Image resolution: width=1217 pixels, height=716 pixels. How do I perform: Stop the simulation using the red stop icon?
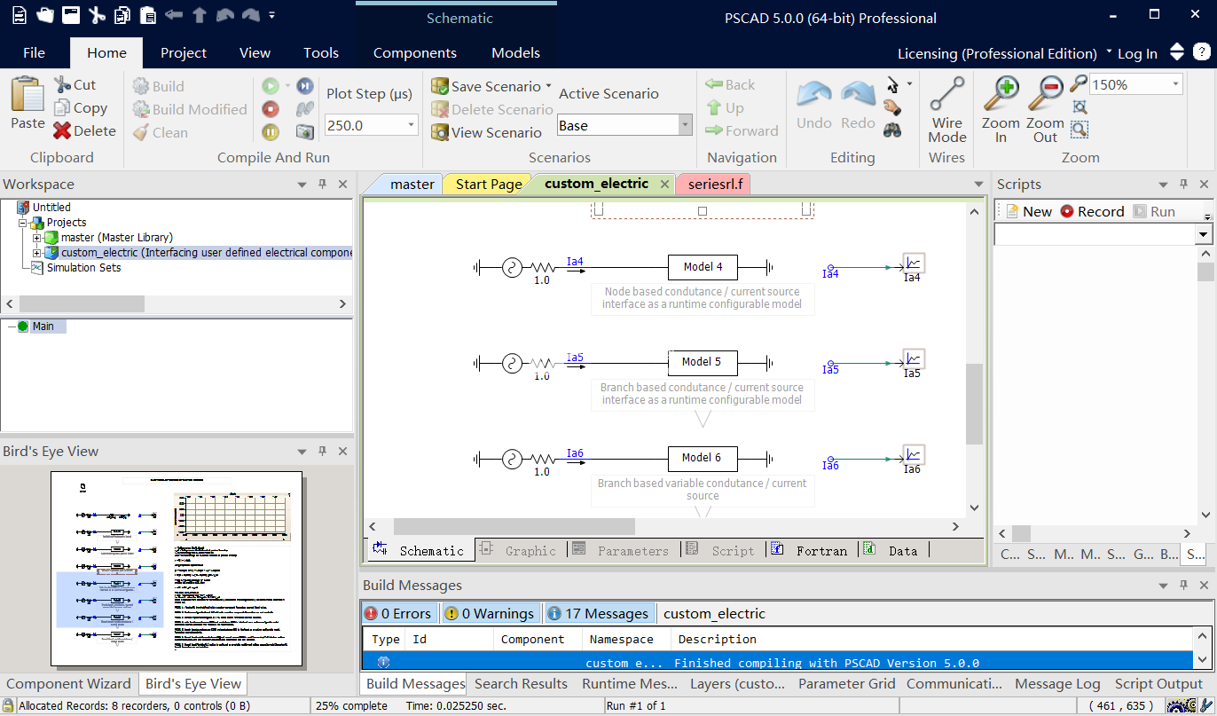(x=271, y=108)
